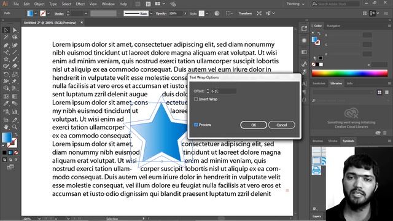
Task: Select the Rotate tool
Action: (6, 74)
